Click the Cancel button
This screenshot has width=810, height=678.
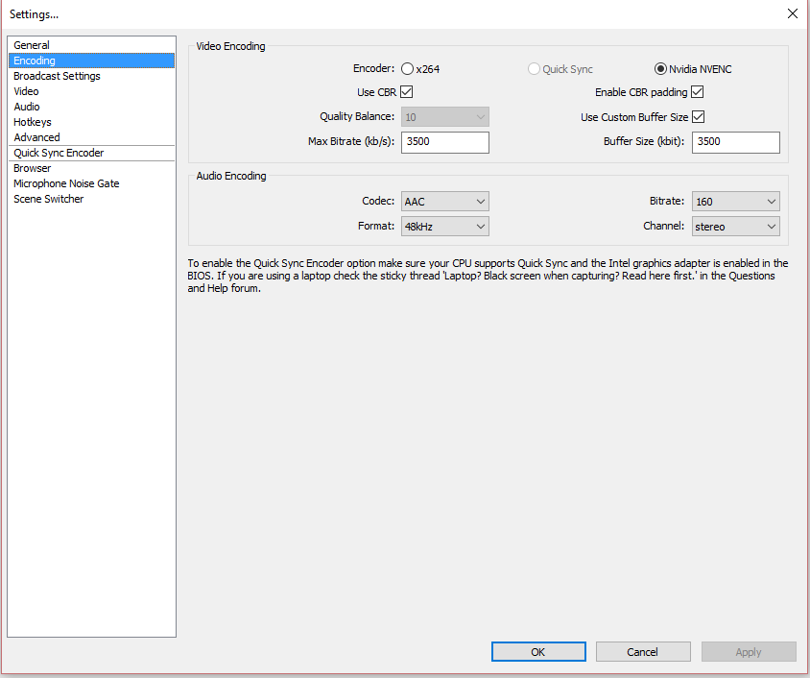643,652
